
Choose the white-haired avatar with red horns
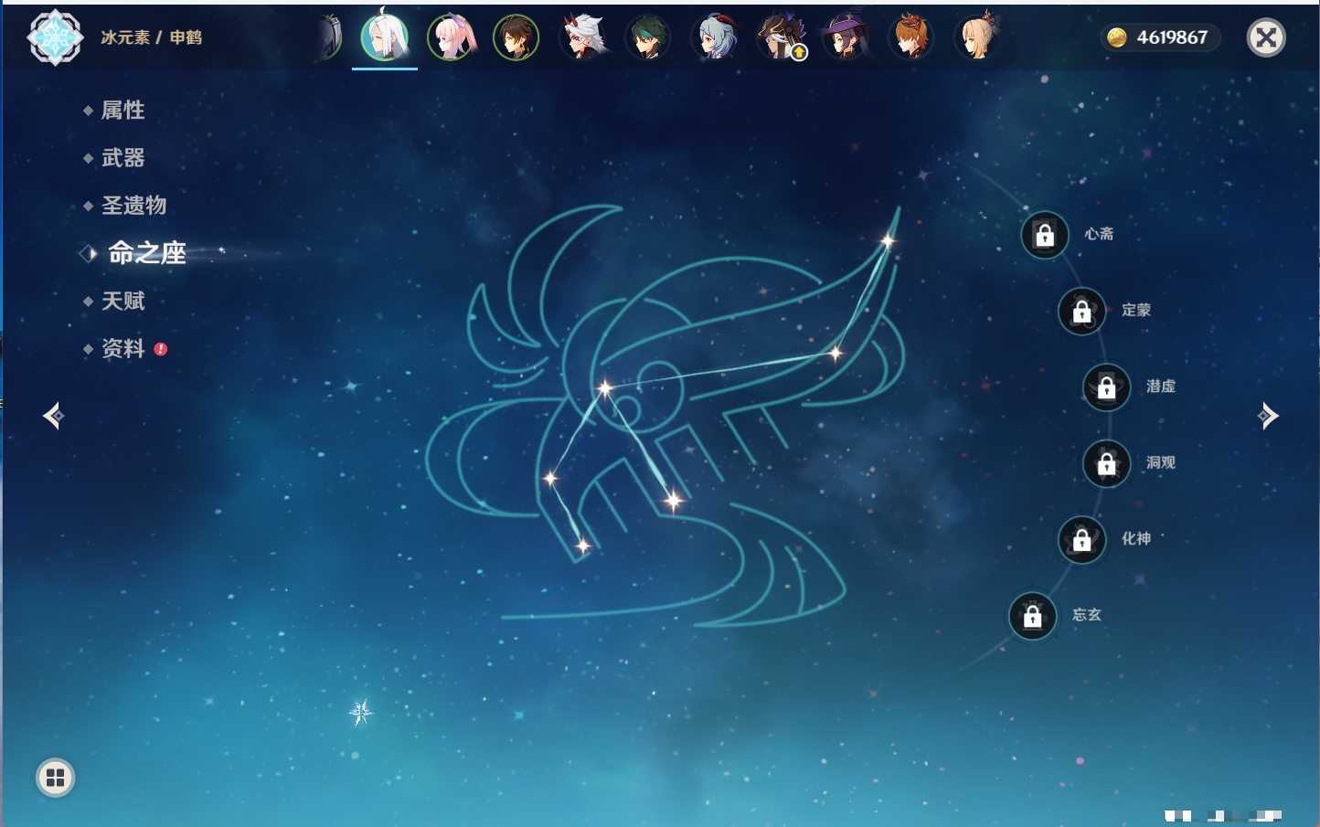pyautogui.click(x=582, y=37)
